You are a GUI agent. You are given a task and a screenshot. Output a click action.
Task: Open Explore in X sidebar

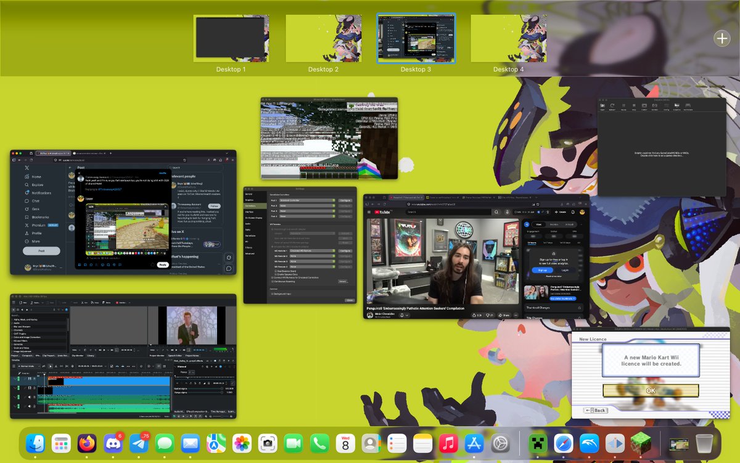tap(34, 184)
